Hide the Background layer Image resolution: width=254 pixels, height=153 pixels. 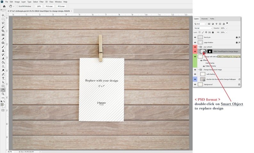tap(195, 84)
